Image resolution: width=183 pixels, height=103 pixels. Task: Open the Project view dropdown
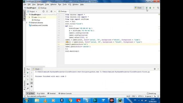(x=32, y=11)
